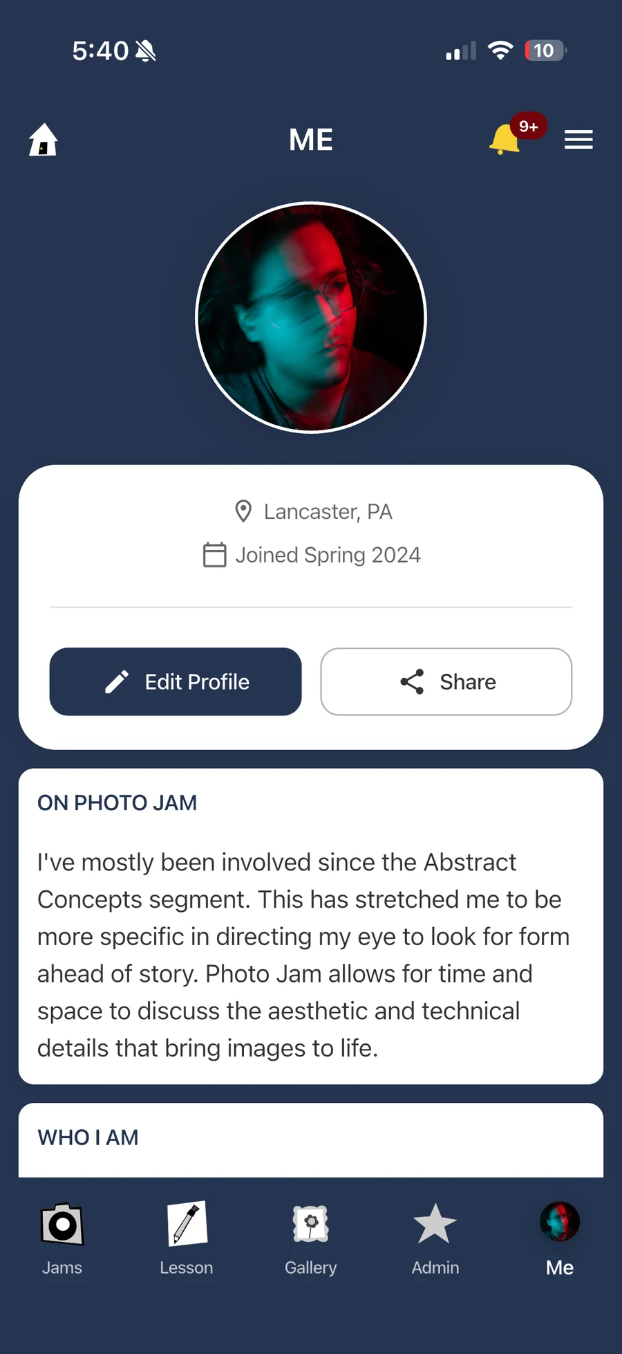Open notifications via the bell icon
Screen dimensions: 622x1354
[505, 140]
